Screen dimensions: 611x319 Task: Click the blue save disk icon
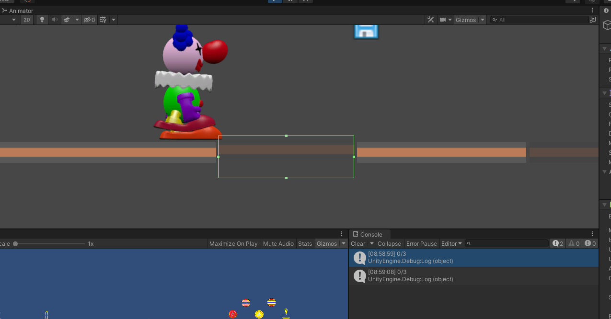[x=366, y=32]
